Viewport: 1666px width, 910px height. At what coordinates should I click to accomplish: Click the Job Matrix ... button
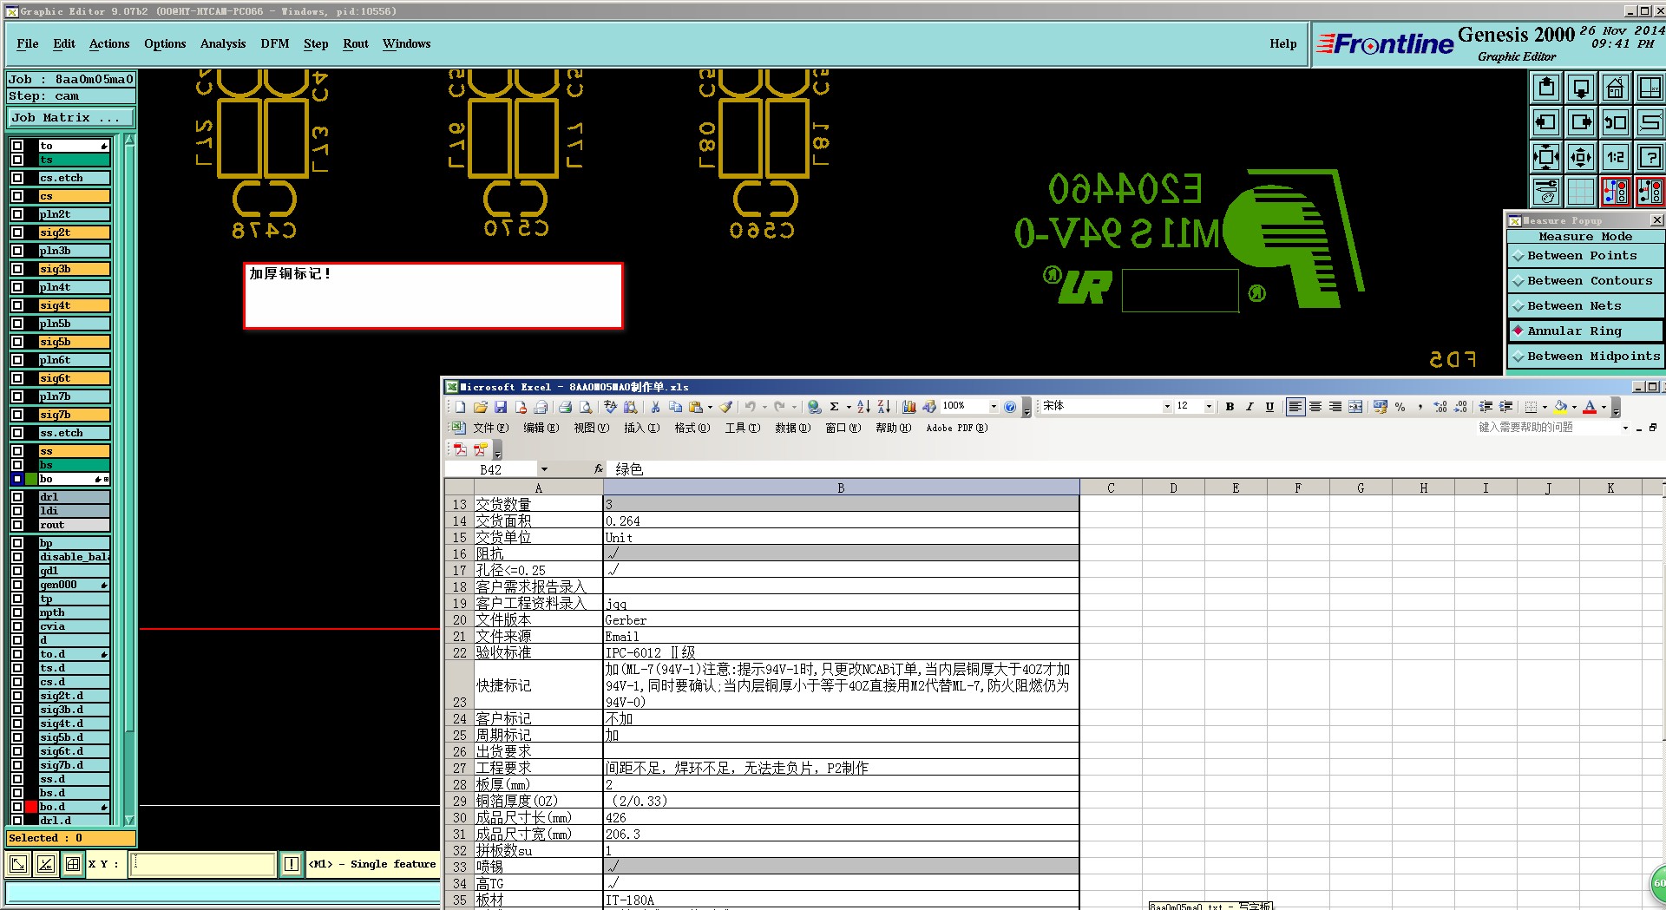(x=71, y=118)
